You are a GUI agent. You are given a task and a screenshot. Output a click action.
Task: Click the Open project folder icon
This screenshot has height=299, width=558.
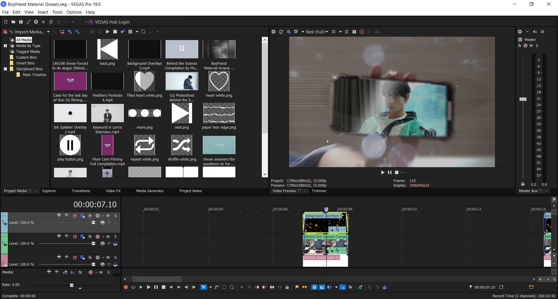point(13,22)
